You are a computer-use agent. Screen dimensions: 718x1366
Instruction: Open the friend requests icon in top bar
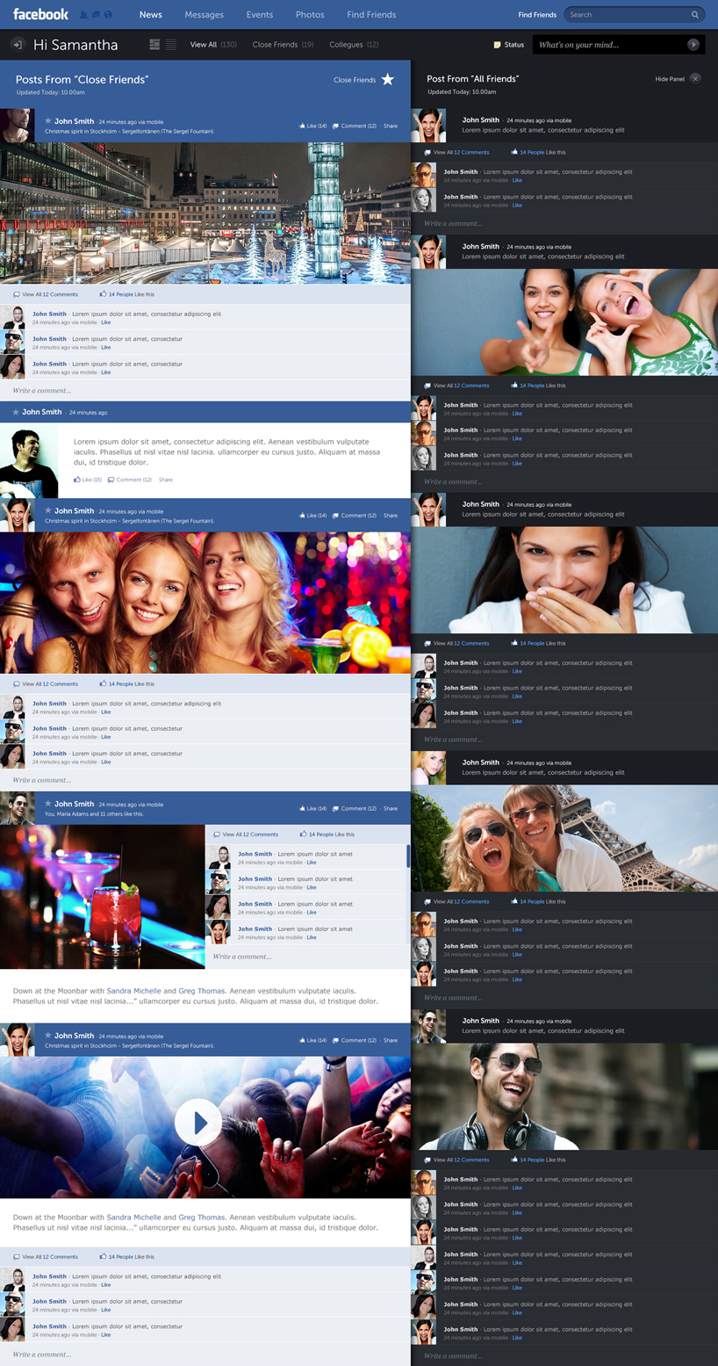tap(83, 15)
